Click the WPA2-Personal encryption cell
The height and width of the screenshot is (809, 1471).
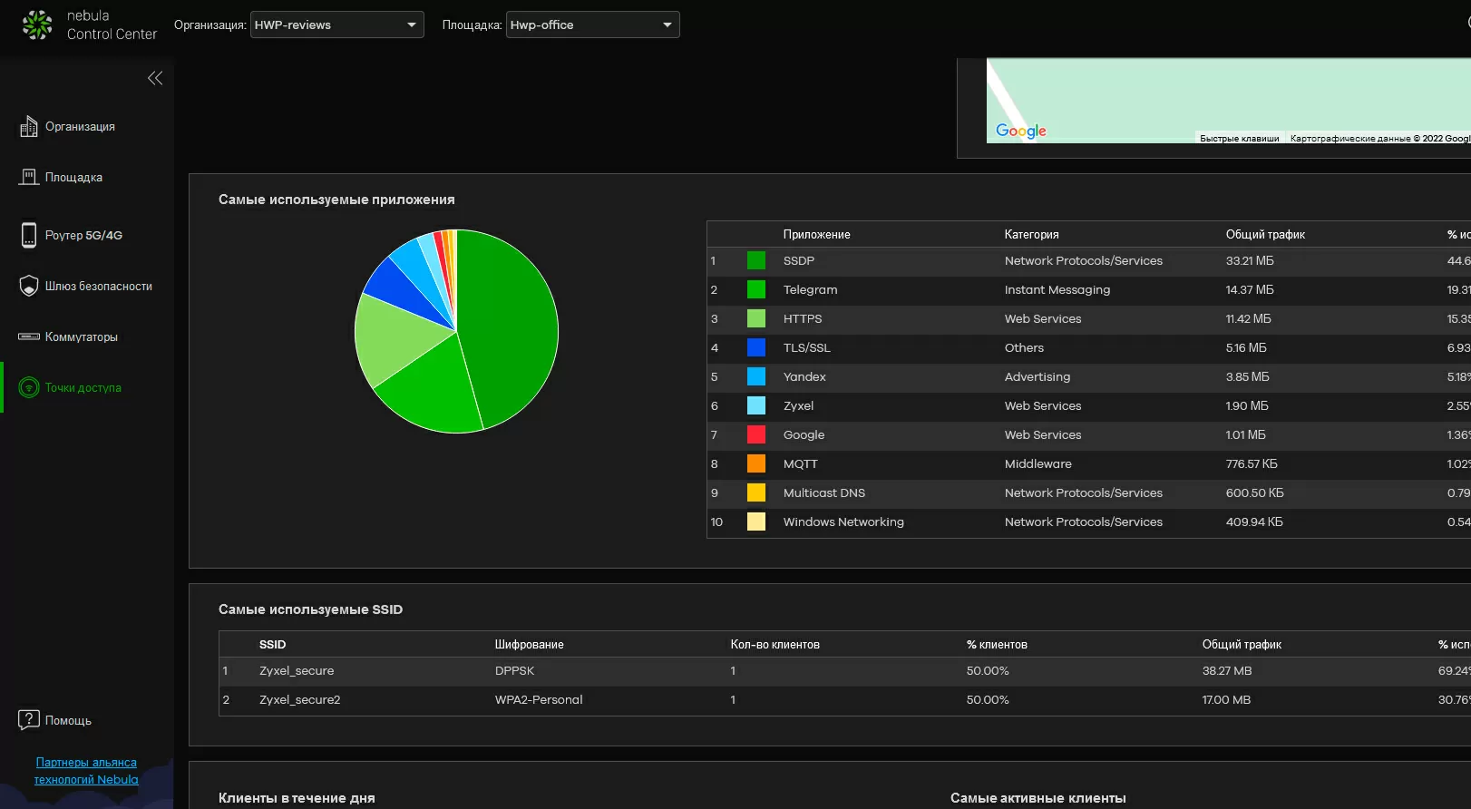pos(539,699)
